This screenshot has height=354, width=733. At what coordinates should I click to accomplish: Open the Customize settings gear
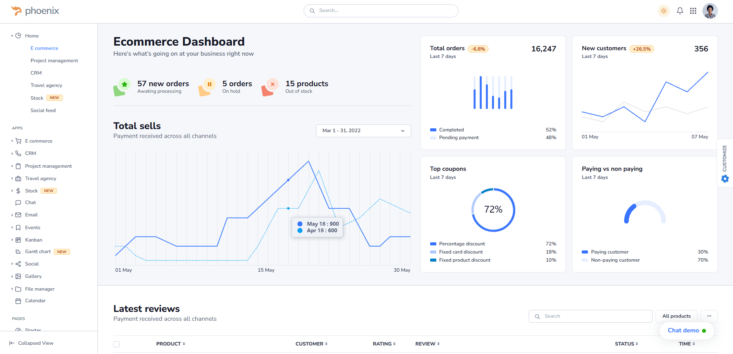tap(725, 179)
